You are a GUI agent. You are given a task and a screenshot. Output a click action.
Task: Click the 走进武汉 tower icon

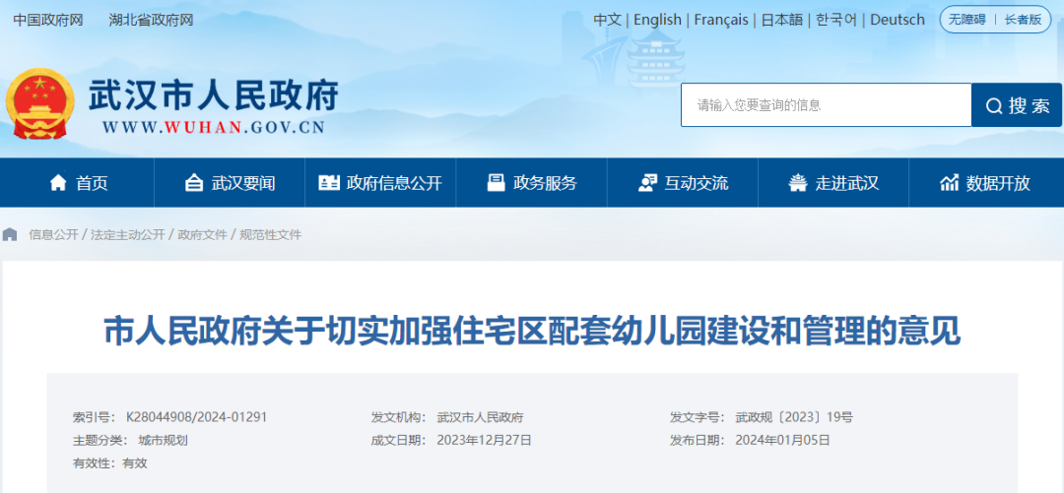pyautogui.click(x=798, y=182)
